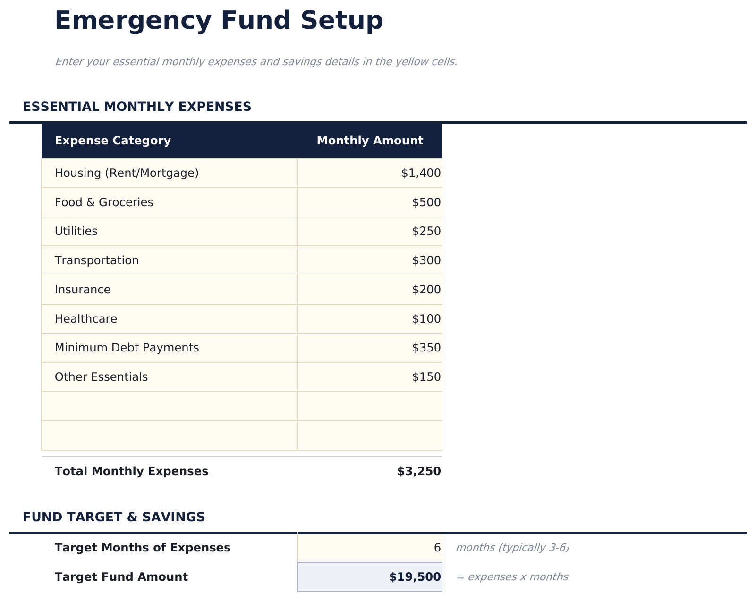This screenshot has width=756, height=601.
Task: Select the Other Essentials $150 cell
Action: coord(370,377)
